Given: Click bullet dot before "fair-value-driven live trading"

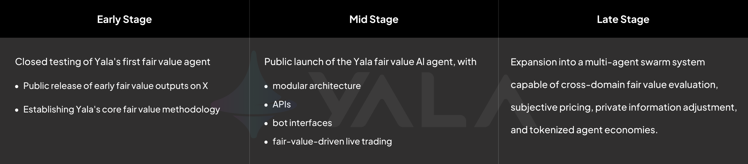Looking at the screenshot, I should tap(266, 142).
